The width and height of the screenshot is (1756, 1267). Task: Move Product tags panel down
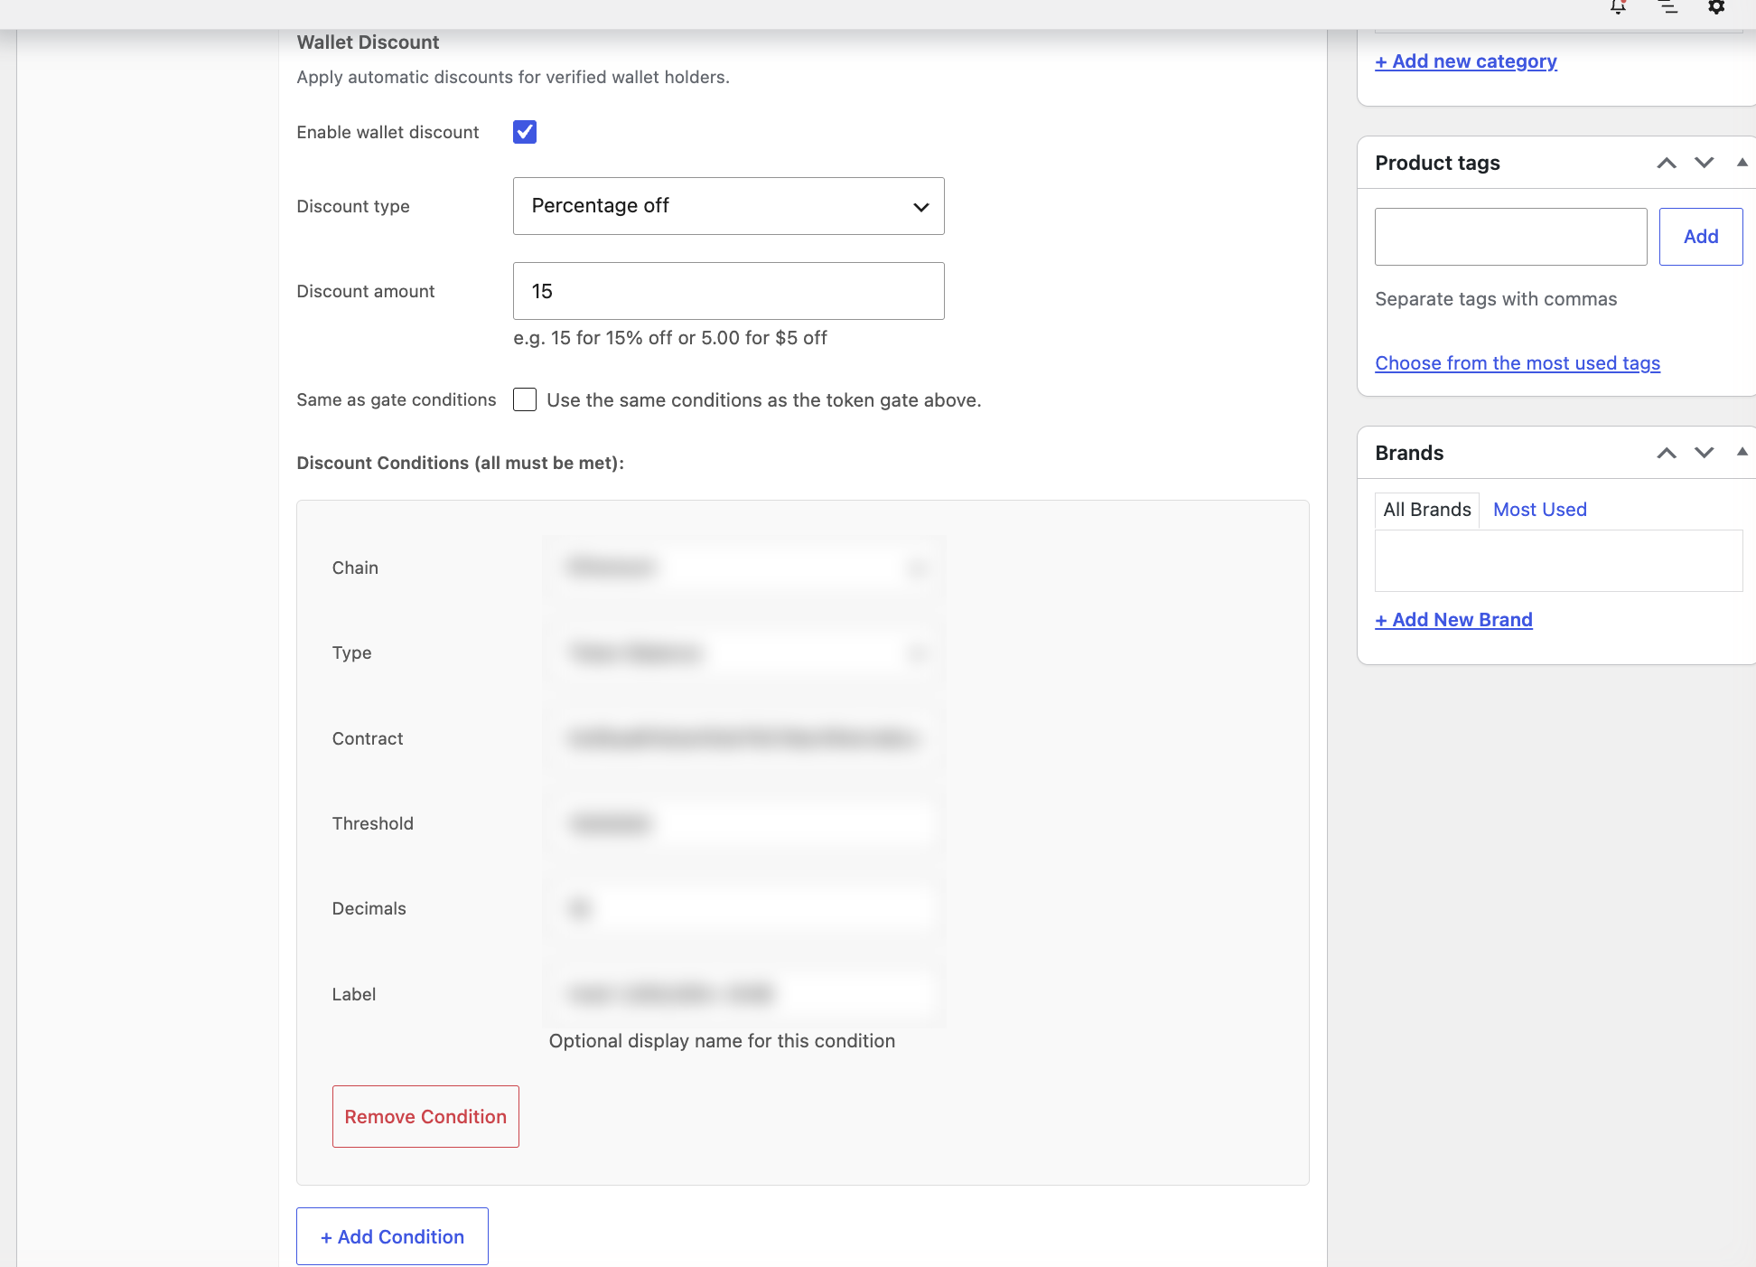[1704, 163]
